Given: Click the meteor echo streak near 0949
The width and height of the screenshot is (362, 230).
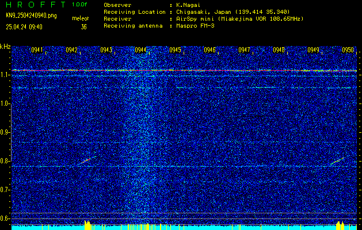Looking at the screenshot, I should (337, 161).
